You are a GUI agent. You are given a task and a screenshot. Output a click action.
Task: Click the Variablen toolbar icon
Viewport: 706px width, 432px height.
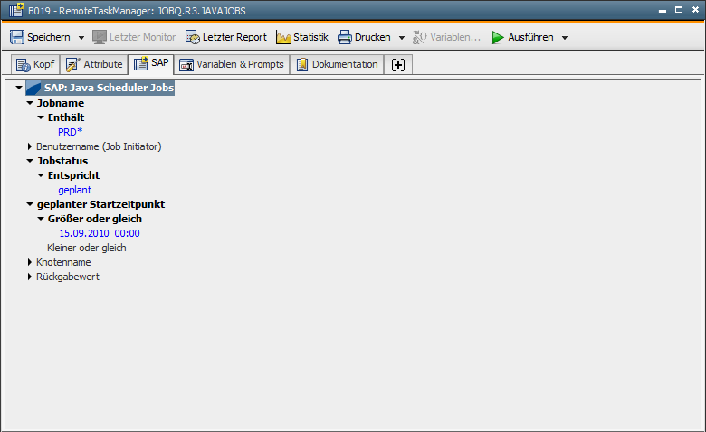tap(420, 37)
